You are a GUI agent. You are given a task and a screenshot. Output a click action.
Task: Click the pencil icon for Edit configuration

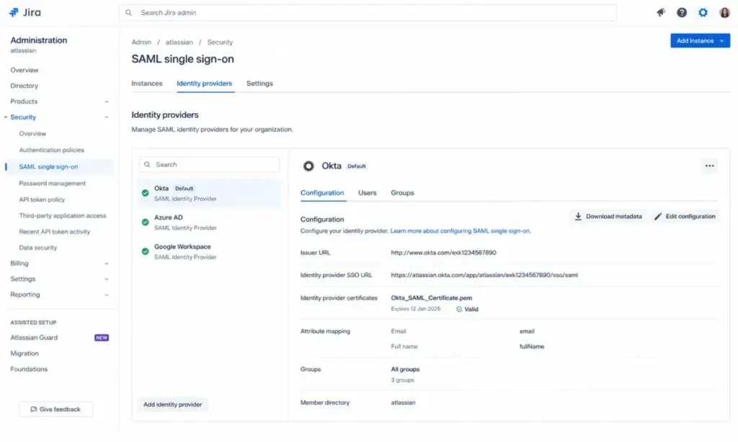pos(657,216)
